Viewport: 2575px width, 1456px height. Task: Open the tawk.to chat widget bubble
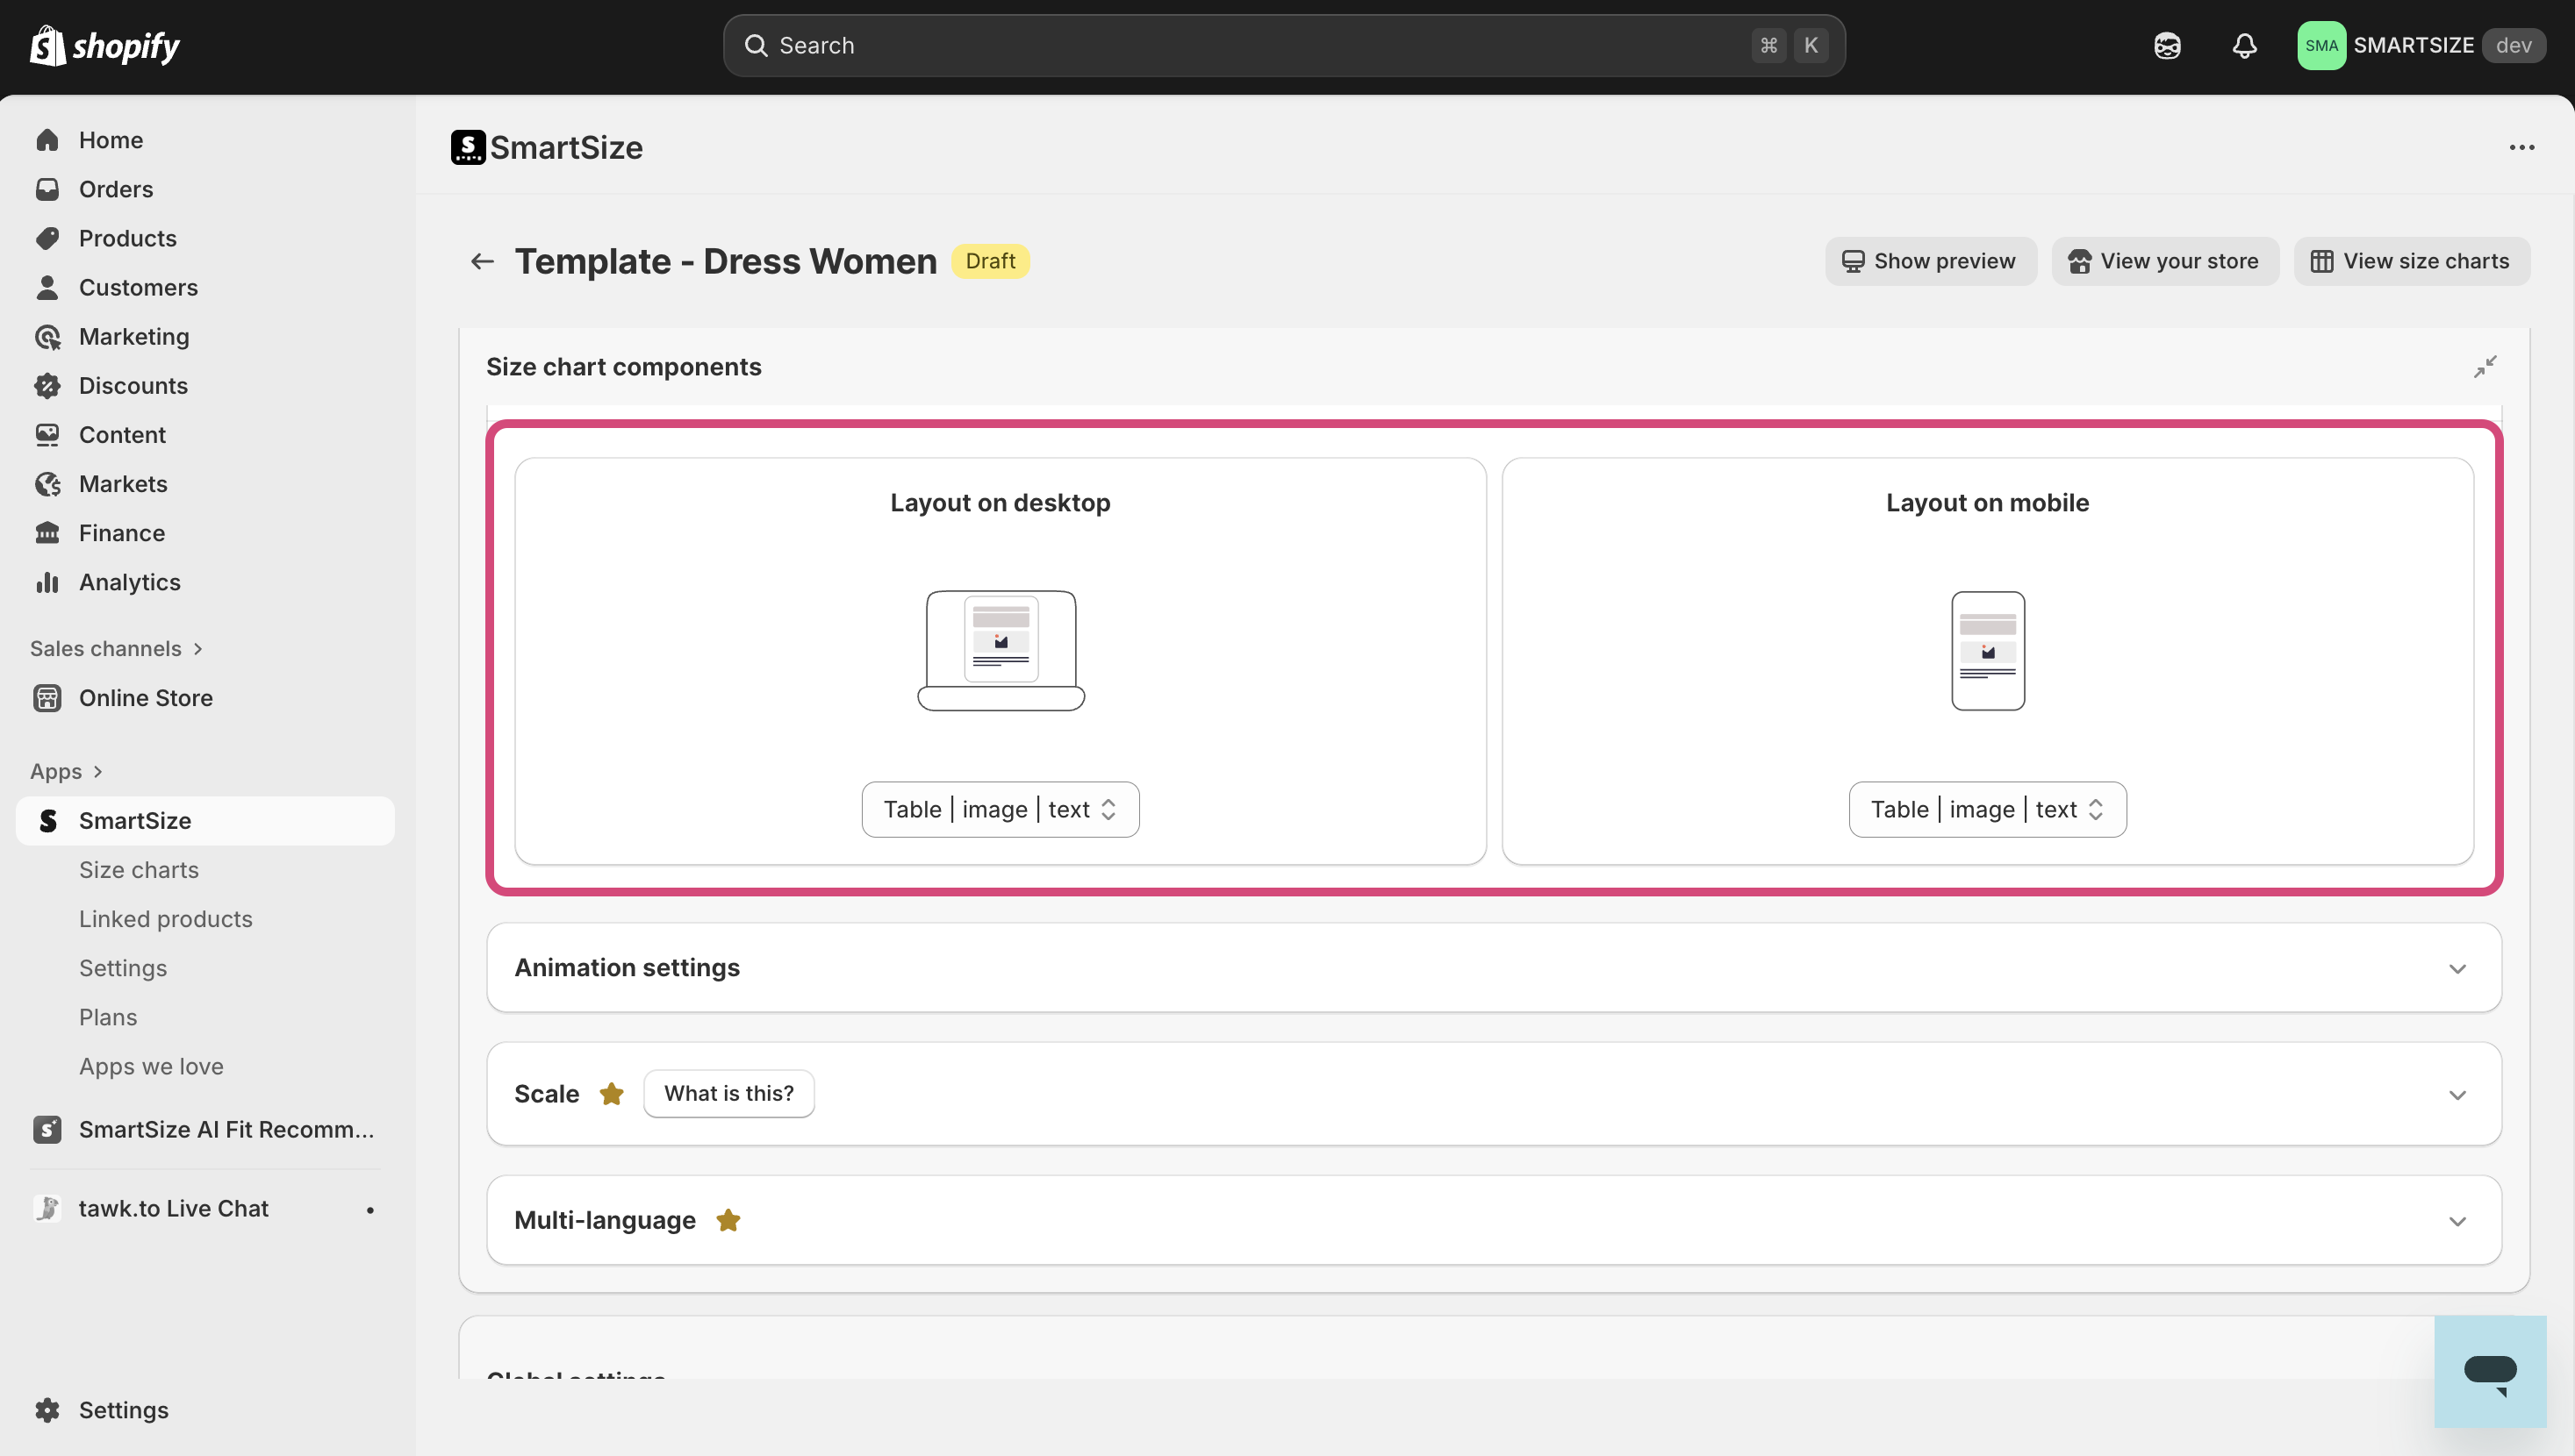(2489, 1372)
